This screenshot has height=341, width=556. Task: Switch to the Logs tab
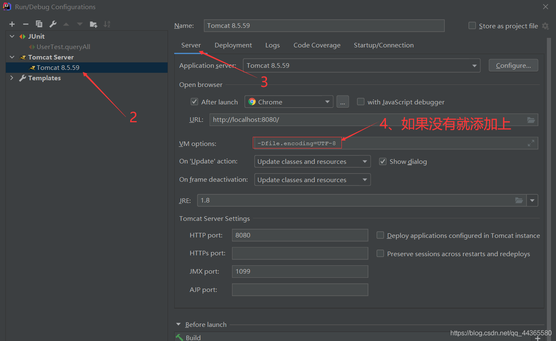pyautogui.click(x=272, y=45)
